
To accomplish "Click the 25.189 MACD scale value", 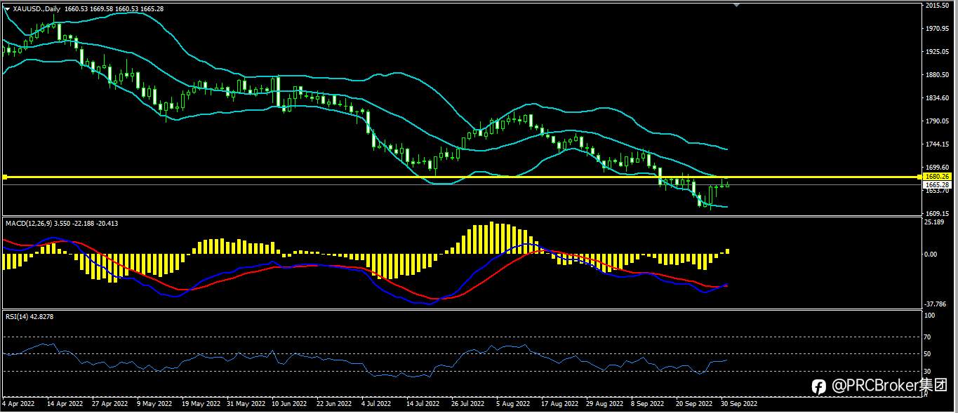I will click(935, 222).
